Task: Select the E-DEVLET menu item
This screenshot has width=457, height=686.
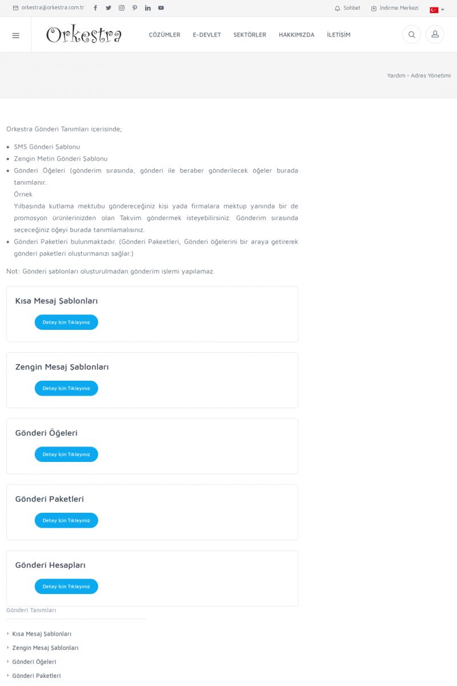Action: click(x=207, y=35)
